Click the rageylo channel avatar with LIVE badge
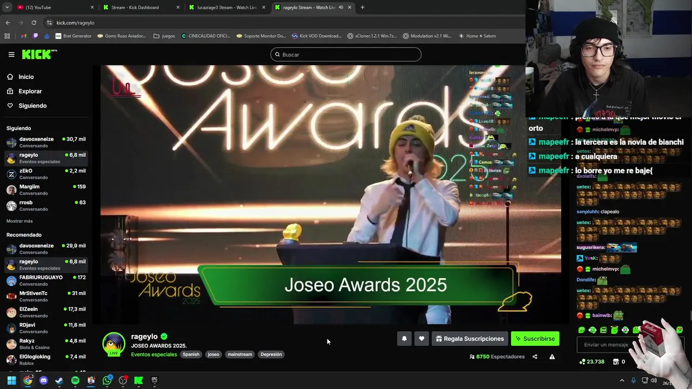Screen dimensions: 692x389 click(114, 345)
